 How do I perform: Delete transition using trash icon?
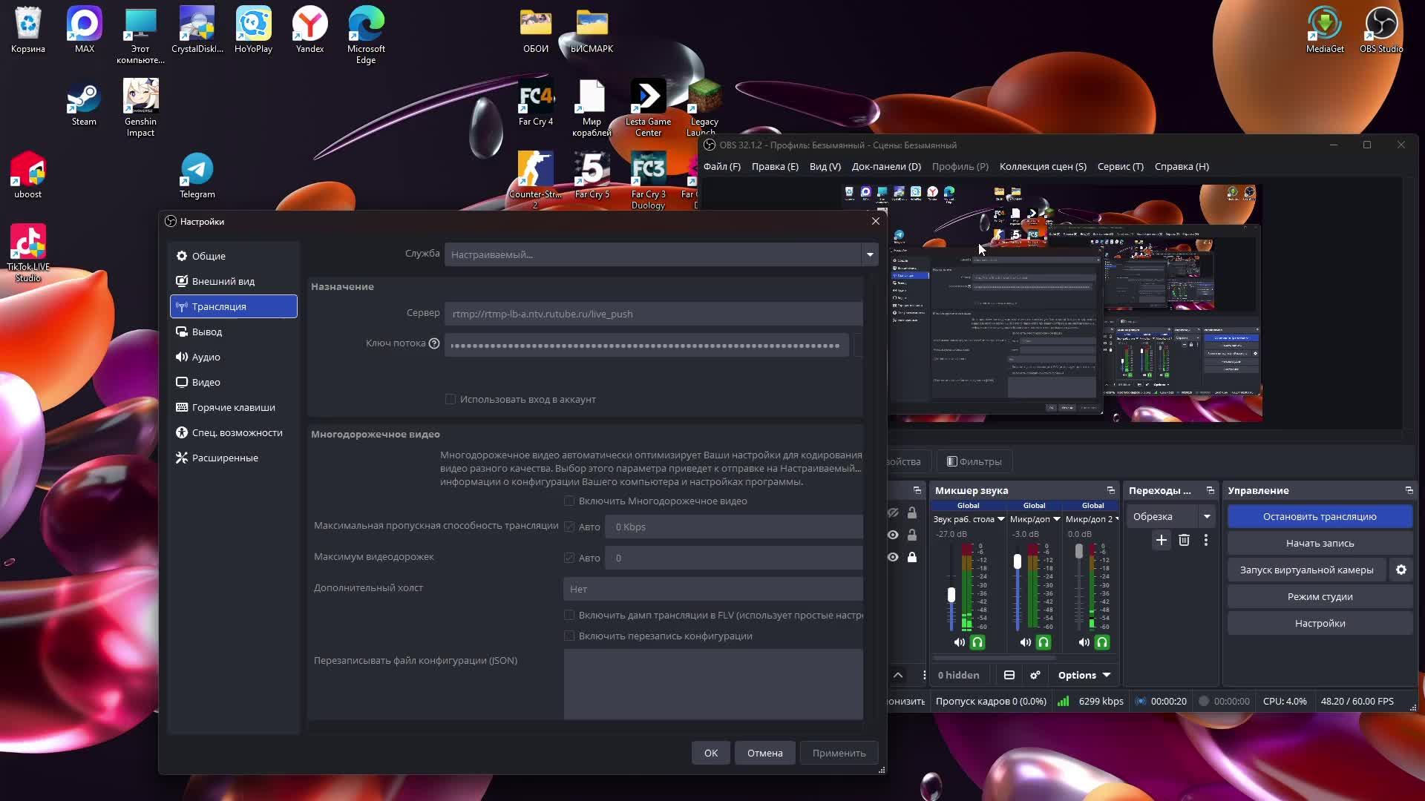1184,540
